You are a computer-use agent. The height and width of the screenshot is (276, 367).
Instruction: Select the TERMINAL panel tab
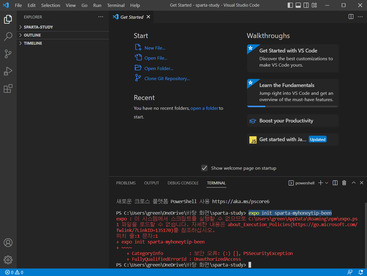coord(216,183)
